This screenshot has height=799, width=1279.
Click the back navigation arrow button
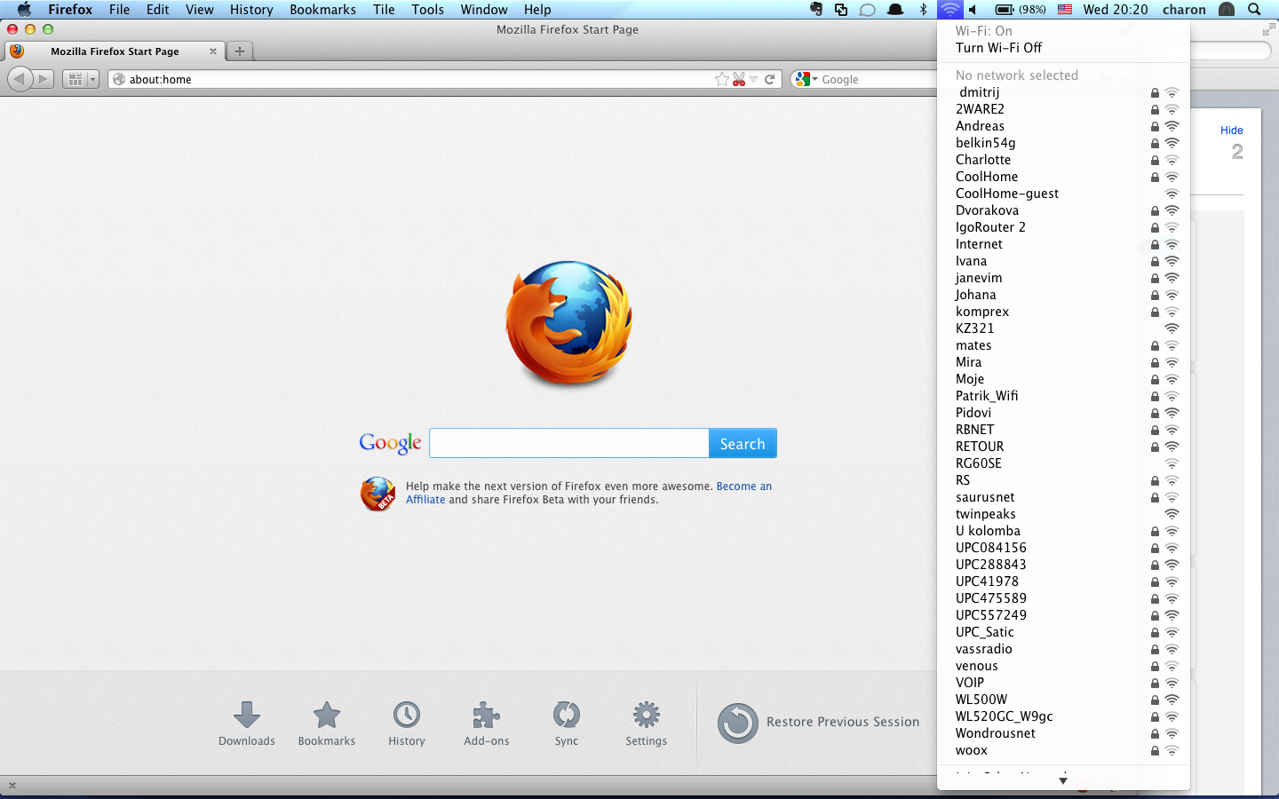point(20,79)
